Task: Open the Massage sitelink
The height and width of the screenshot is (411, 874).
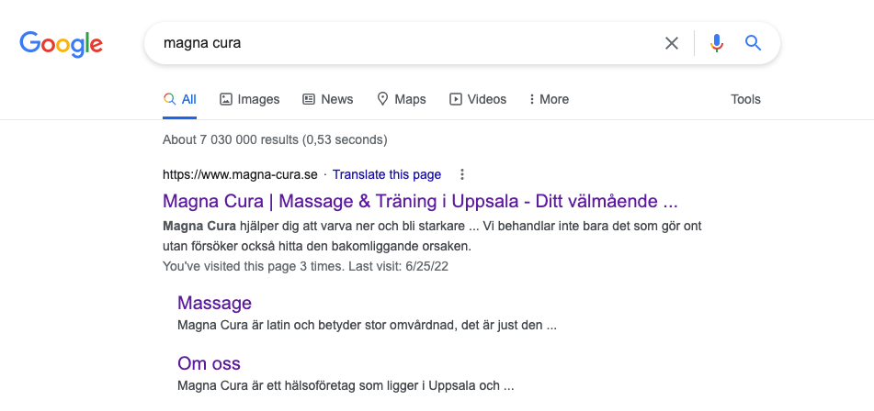Action: [215, 303]
